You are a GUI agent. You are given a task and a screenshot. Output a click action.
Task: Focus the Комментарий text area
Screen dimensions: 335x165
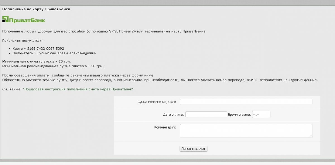[x=246, y=131]
